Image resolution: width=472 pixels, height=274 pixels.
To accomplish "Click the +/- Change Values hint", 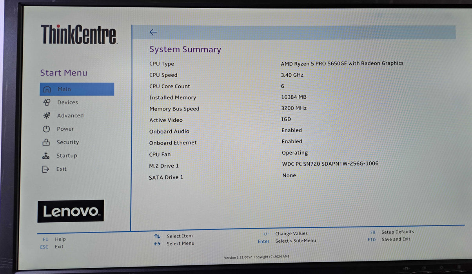I will [x=285, y=234].
